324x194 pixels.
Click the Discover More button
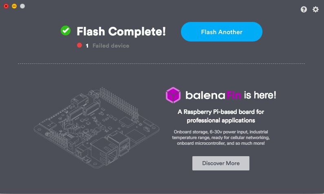pyautogui.click(x=221, y=163)
